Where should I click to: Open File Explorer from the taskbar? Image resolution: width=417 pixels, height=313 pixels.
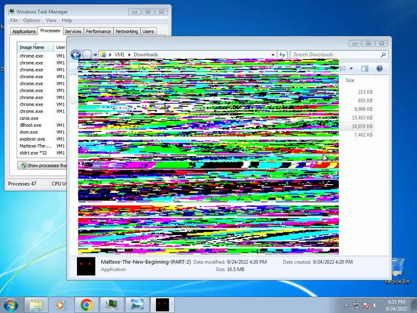[x=36, y=305]
